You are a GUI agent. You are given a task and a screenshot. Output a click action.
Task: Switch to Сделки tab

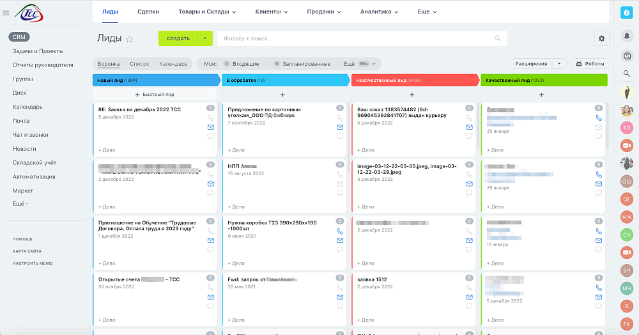(x=148, y=12)
